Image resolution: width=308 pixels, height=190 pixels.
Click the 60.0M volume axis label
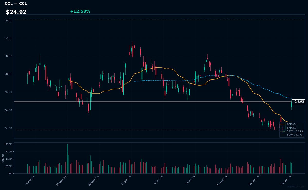pyautogui.click(x=9, y=152)
